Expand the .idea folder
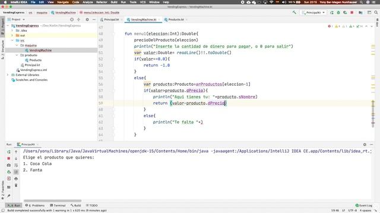The width and height of the screenshot is (380, 213). (12, 31)
